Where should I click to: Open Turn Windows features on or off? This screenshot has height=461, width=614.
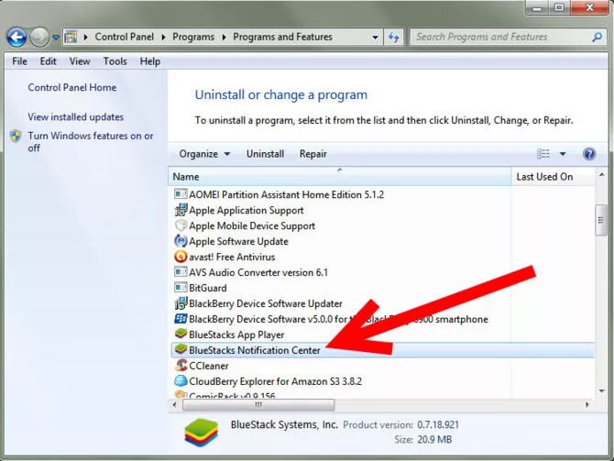[91, 142]
